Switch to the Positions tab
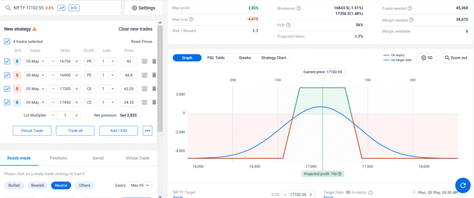 pyautogui.click(x=58, y=158)
